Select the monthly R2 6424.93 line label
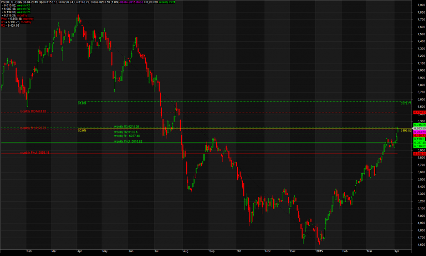The width and height of the screenshot is (426, 256). point(33,111)
